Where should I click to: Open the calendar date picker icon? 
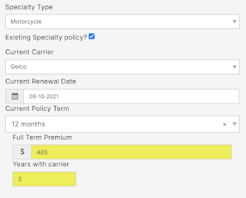click(x=15, y=96)
